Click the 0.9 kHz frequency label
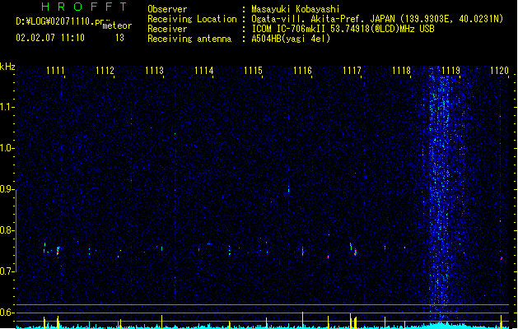 7,189
